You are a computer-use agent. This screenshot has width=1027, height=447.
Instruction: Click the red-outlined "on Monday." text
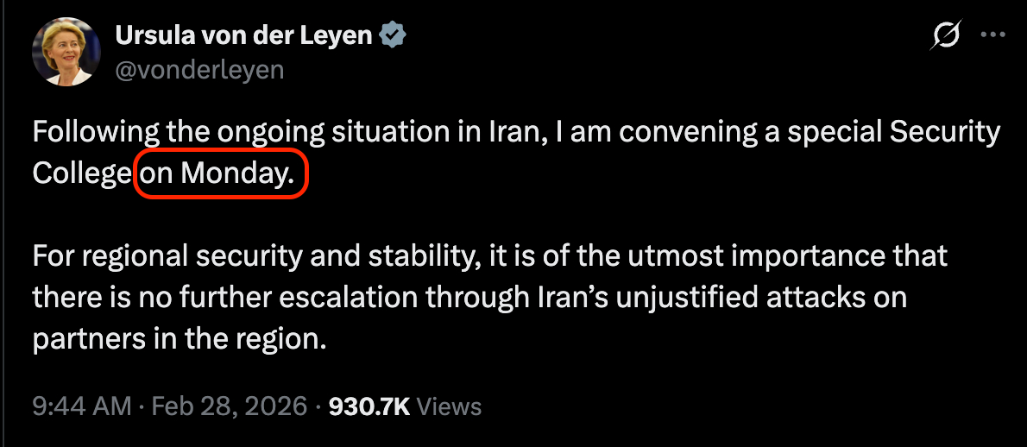coord(221,173)
